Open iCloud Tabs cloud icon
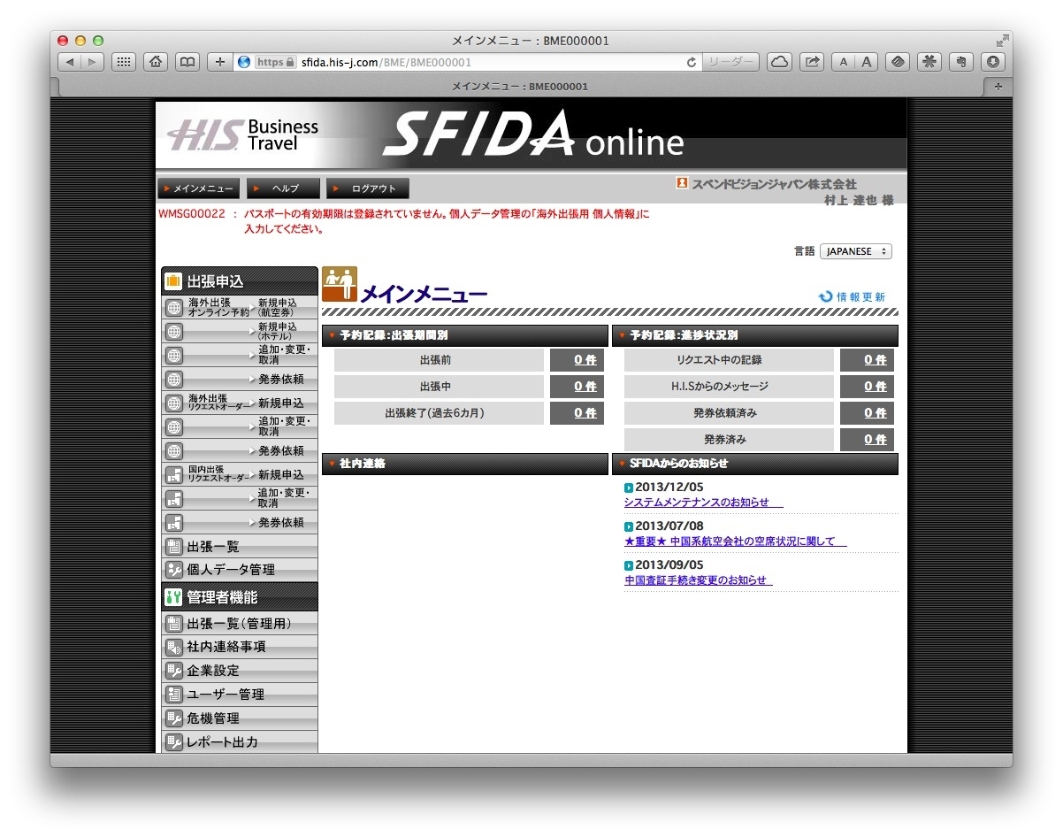 [x=779, y=62]
